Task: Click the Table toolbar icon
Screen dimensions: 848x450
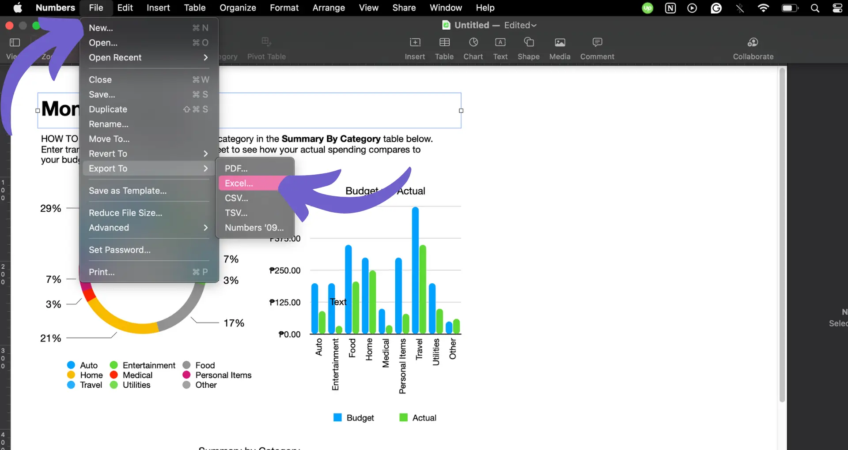Action: point(444,42)
